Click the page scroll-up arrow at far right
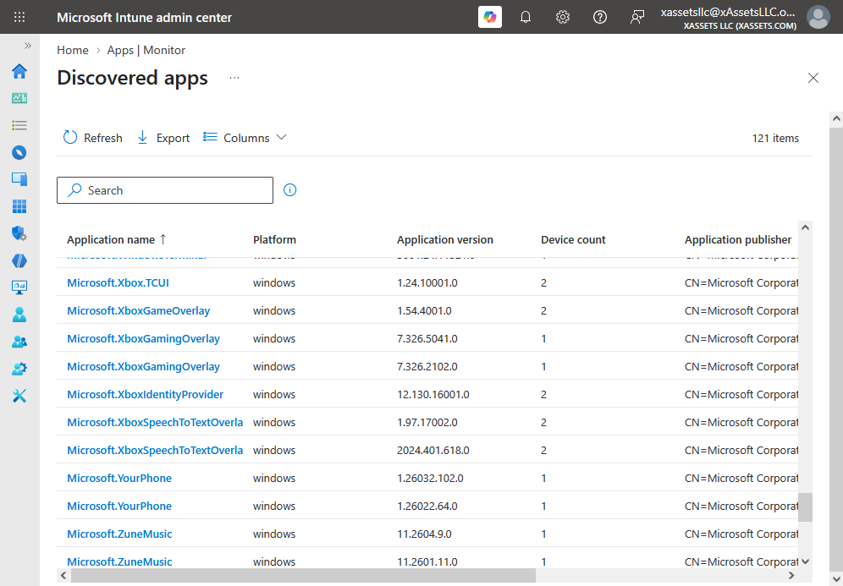The width and height of the screenshot is (843, 586). 836,118
